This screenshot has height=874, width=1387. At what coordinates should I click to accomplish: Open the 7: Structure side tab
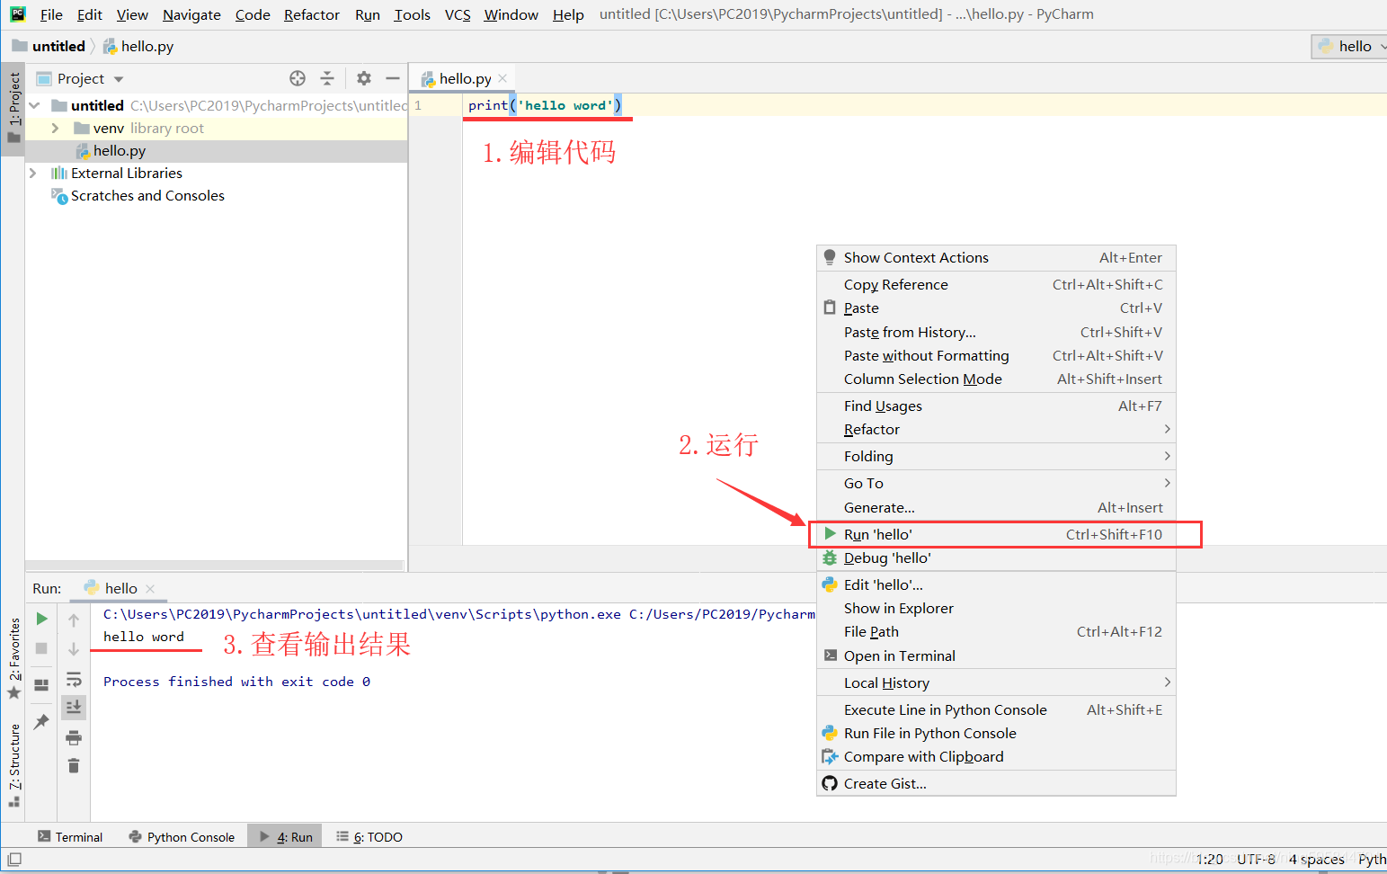tap(13, 764)
